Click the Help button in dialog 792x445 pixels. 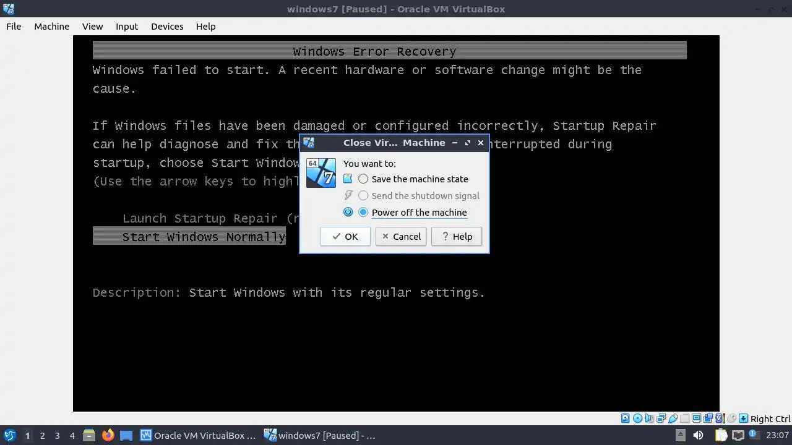pyautogui.click(x=457, y=236)
